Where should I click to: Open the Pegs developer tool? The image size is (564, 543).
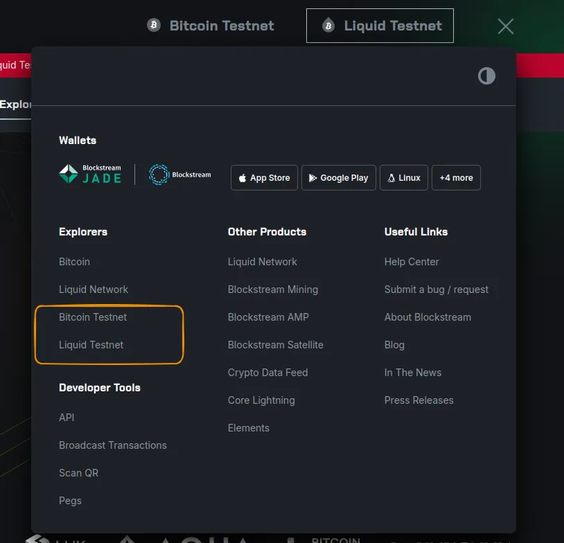coord(70,501)
